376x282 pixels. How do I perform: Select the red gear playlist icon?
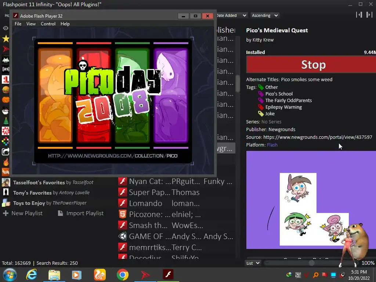pos(6,131)
